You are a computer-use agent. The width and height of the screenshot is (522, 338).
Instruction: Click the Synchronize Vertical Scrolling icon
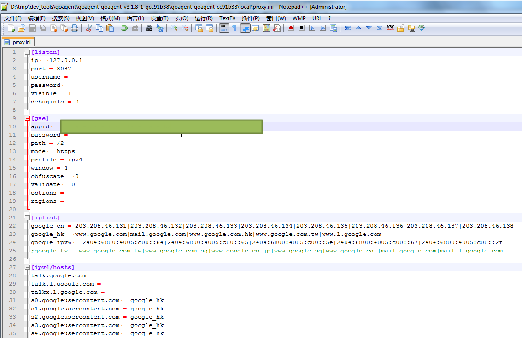point(199,28)
